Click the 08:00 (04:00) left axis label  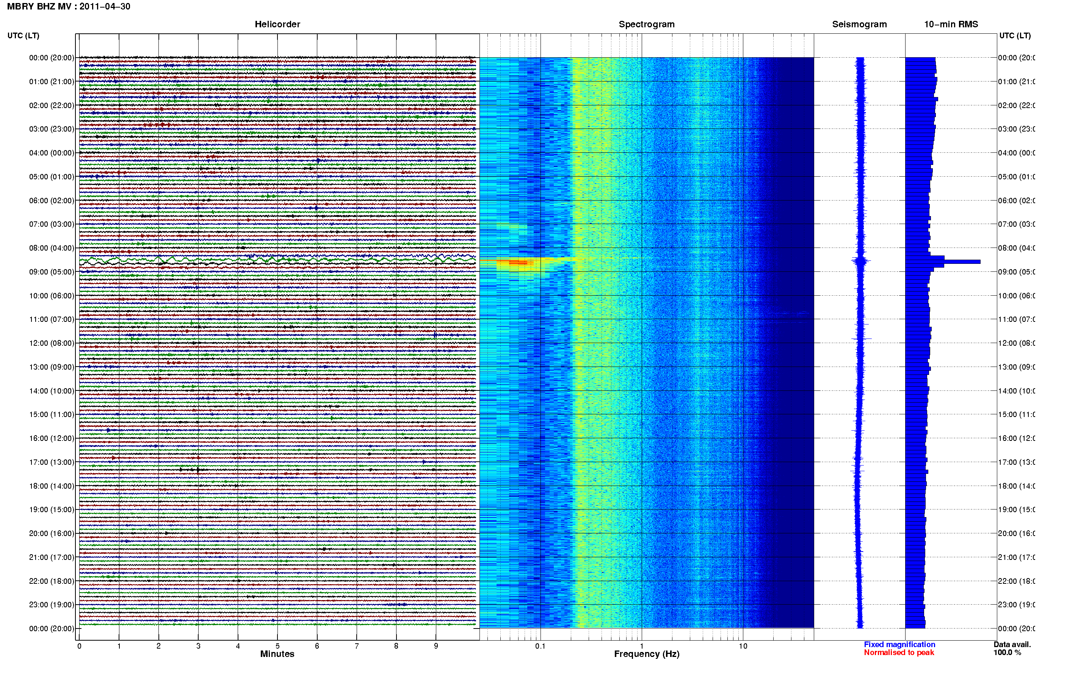pos(52,248)
